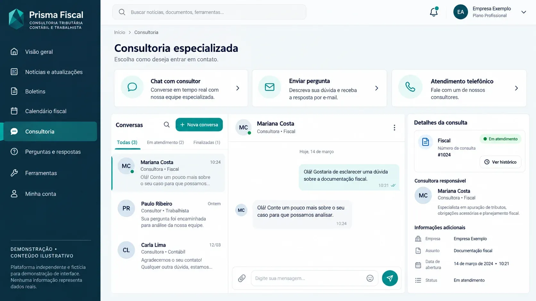This screenshot has width=536, height=301.
Task: Start a Nova conversa
Action: pos(199,125)
